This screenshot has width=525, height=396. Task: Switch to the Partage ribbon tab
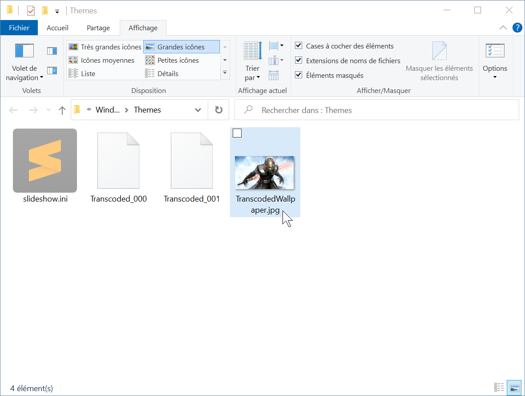click(98, 28)
